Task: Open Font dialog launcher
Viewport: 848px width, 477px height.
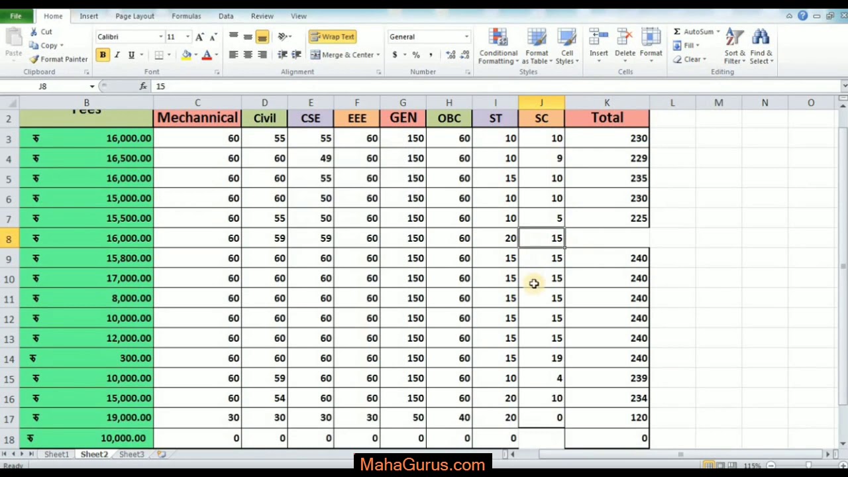Action: 217,72
